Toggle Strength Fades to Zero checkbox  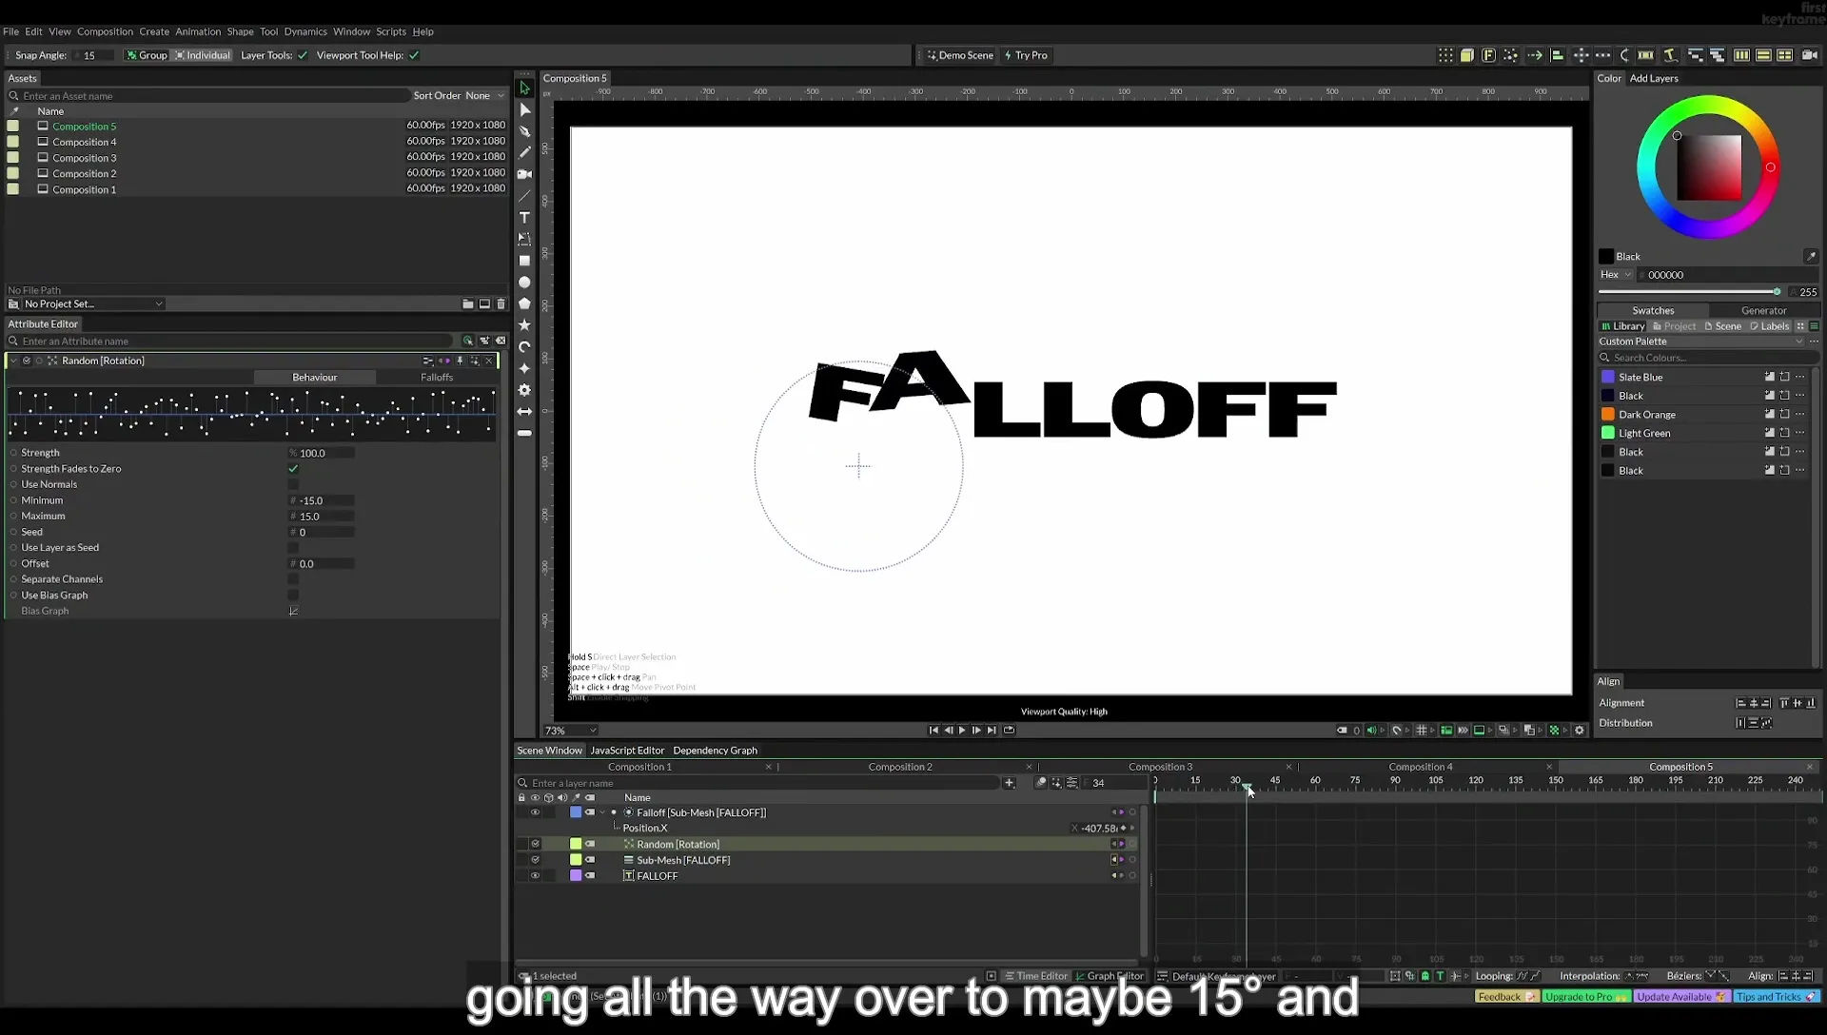[293, 469]
